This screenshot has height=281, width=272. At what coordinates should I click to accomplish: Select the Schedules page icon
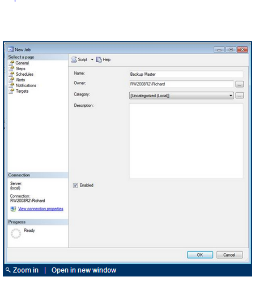[x=11, y=74]
